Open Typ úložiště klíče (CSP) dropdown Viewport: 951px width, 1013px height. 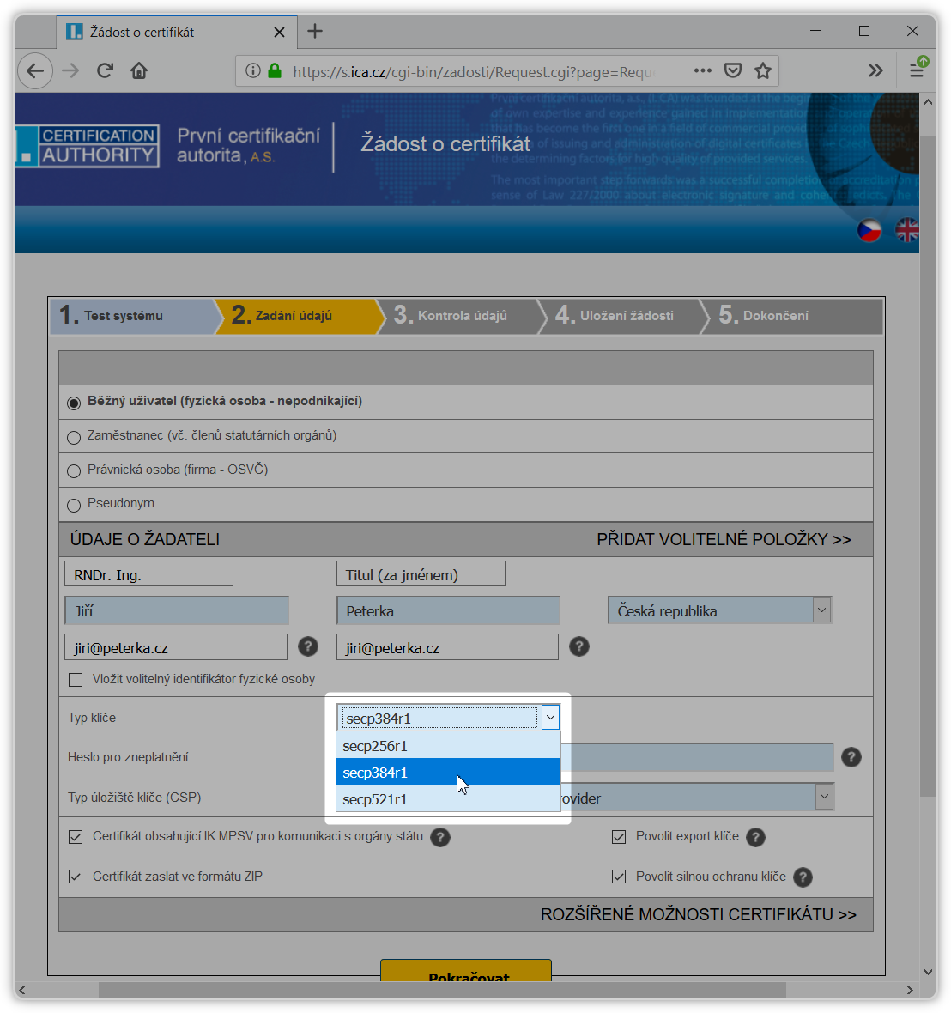[824, 797]
